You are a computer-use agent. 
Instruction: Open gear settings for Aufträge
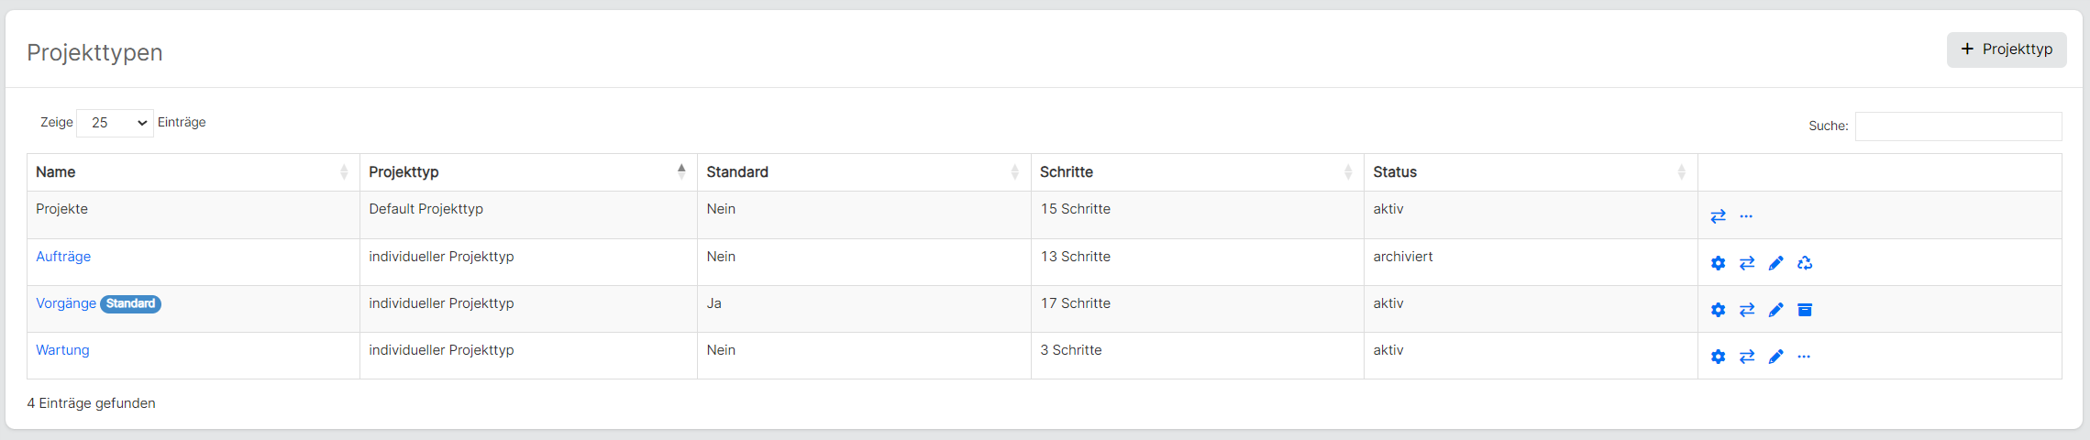coord(1718,263)
